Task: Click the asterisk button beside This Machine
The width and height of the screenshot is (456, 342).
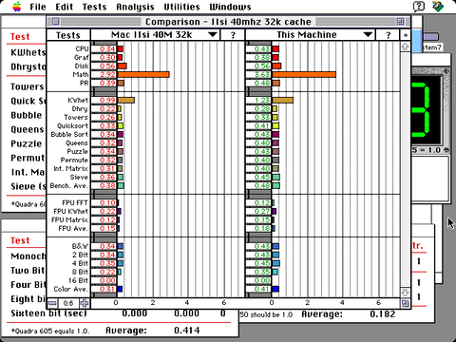Action: pos(406,35)
